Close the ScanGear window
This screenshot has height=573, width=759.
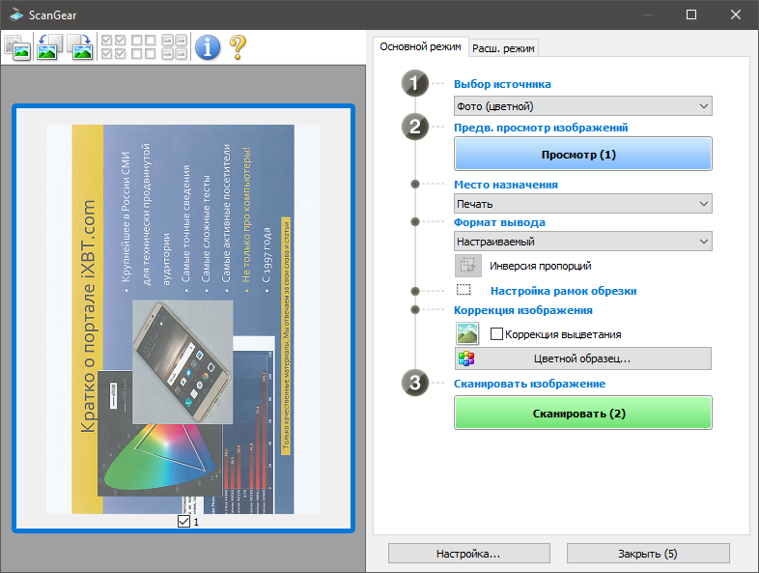(x=735, y=14)
